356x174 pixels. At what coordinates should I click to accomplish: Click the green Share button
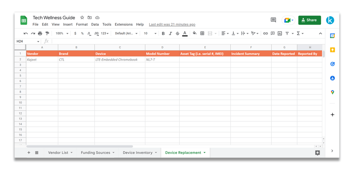tap(309, 20)
